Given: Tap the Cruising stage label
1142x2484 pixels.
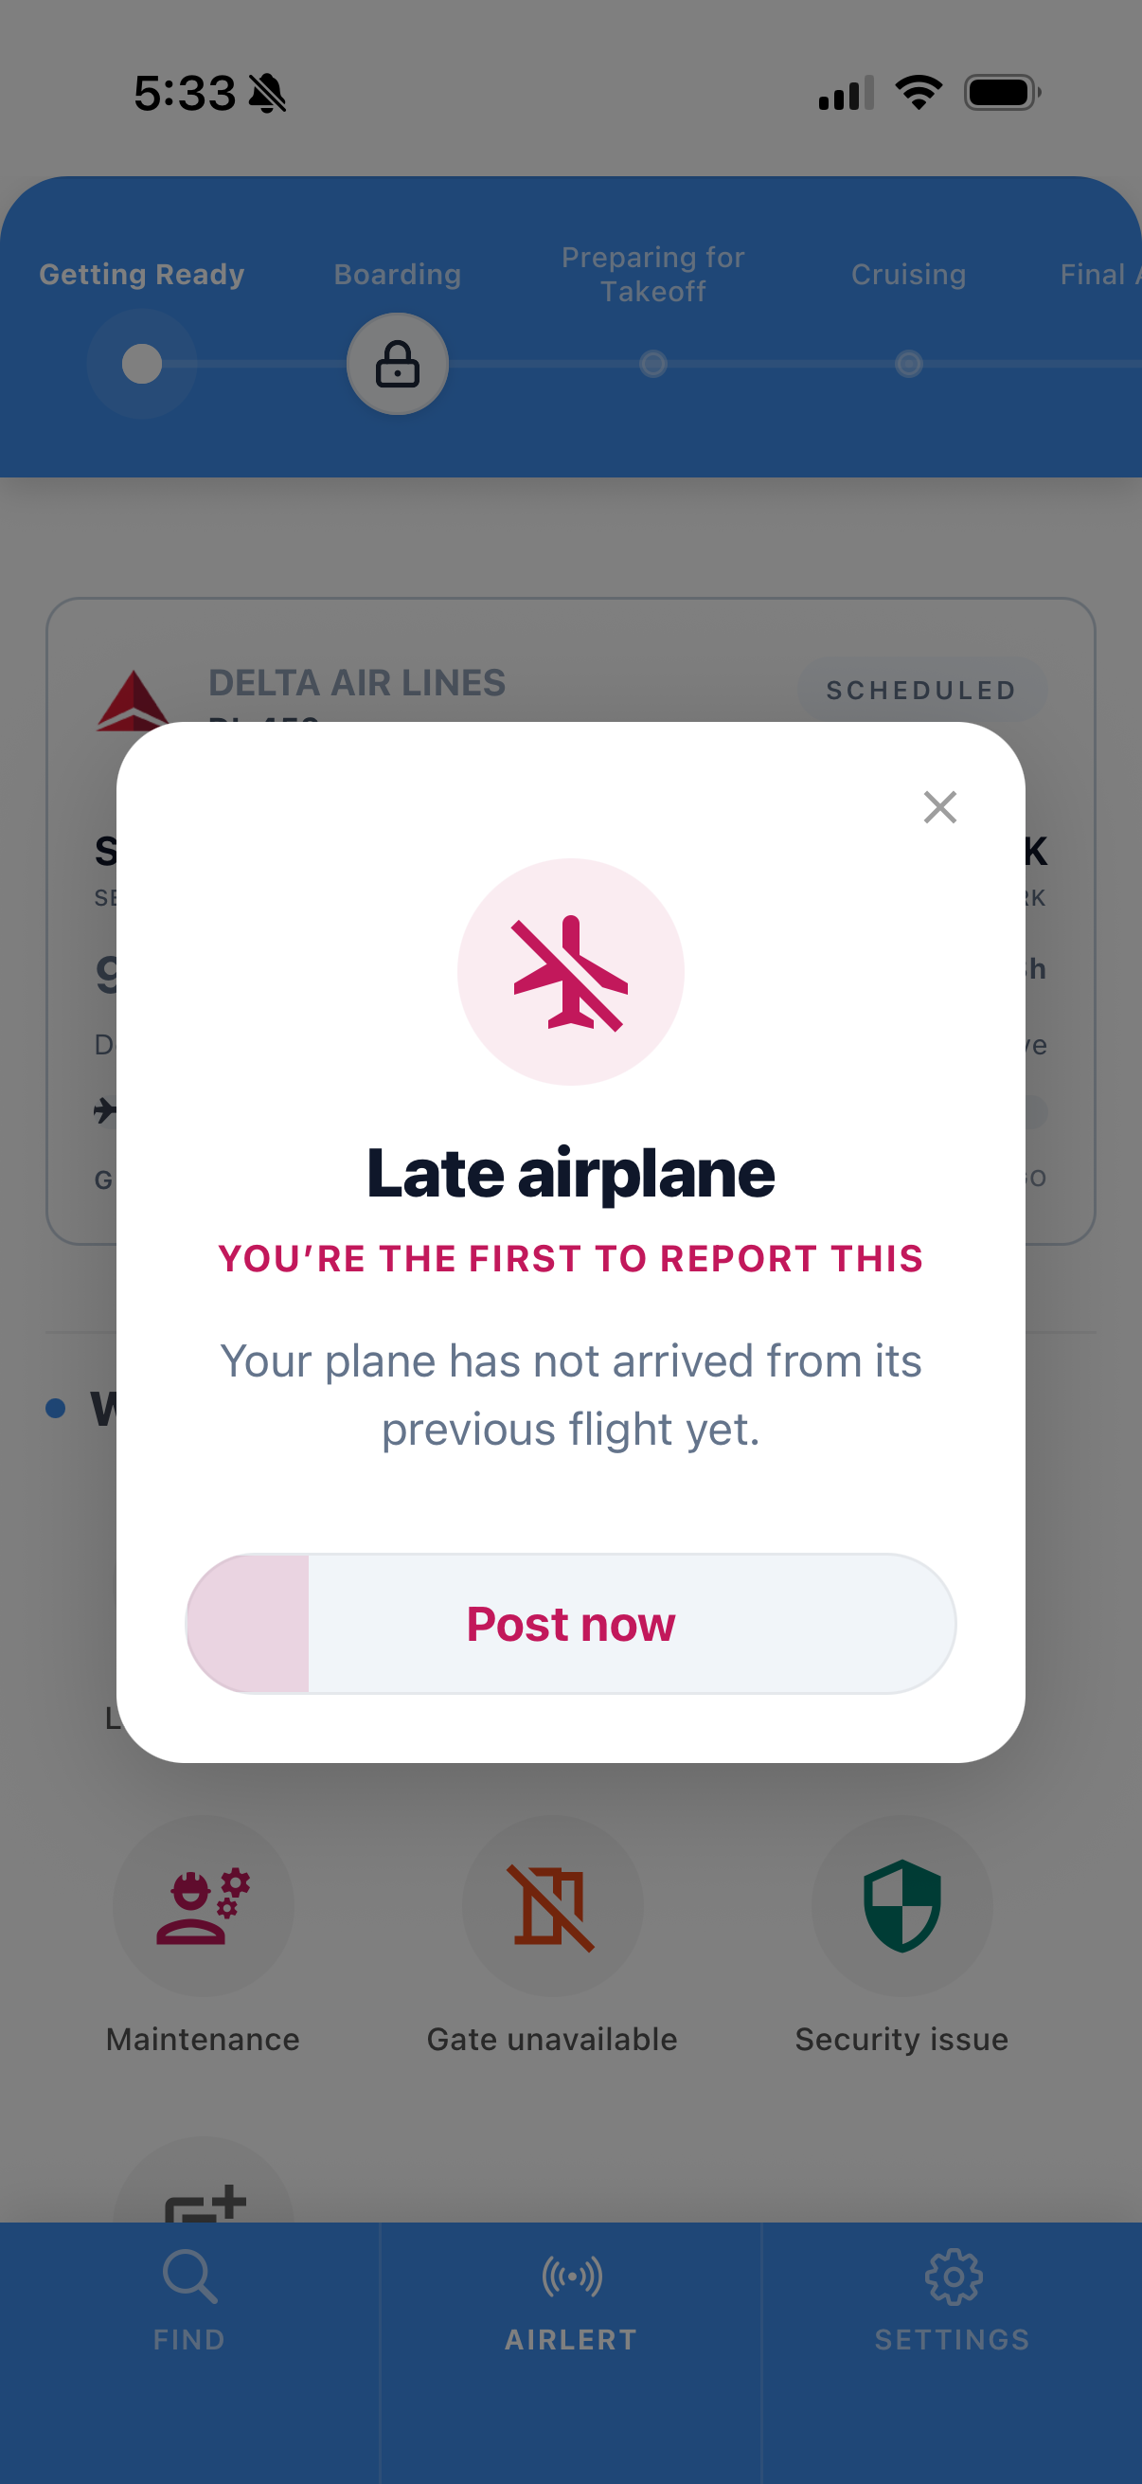Looking at the screenshot, I should (x=908, y=275).
